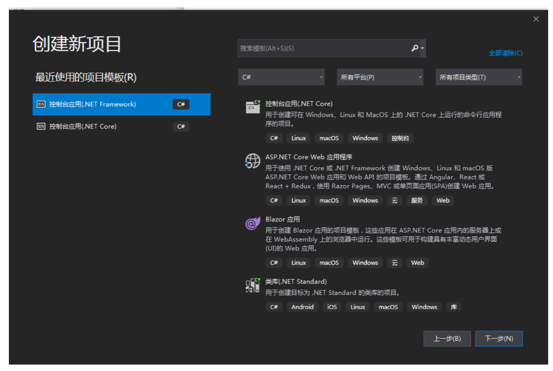Close the 创建新项目 dialog with the X

point(536,19)
